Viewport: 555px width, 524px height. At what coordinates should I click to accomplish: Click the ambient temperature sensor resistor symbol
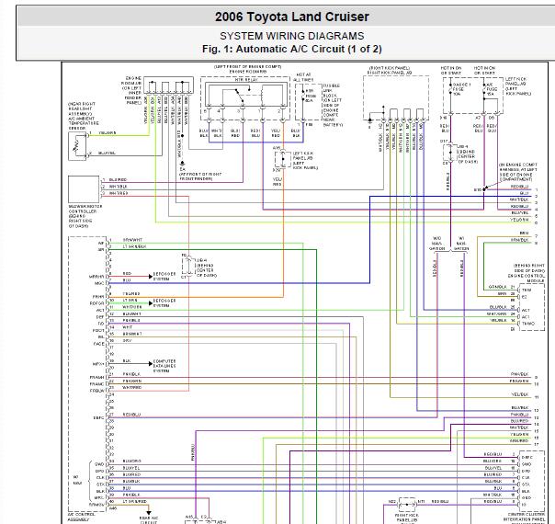(x=77, y=146)
